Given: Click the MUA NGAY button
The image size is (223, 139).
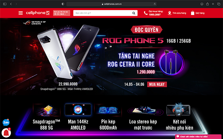Looking at the screenshot, I should click(157, 84).
